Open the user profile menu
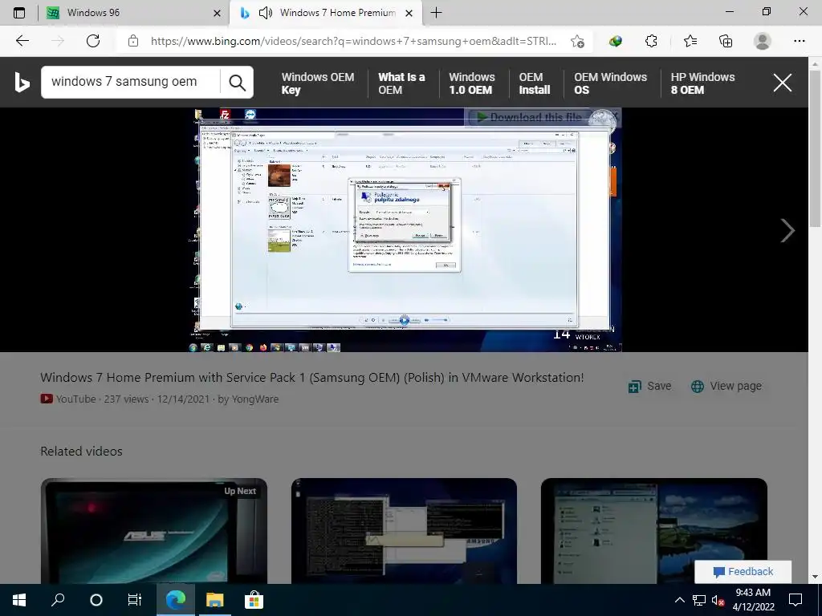The image size is (822, 616). click(763, 41)
